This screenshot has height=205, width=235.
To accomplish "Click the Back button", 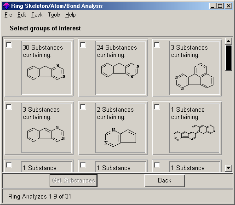I will coord(165,181).
